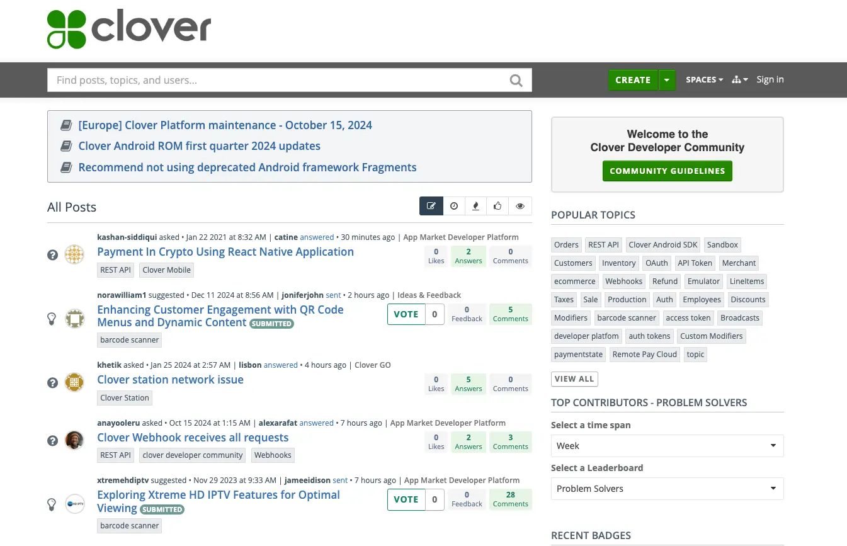Open anayooleru's avatar photo

coord(75,440)
